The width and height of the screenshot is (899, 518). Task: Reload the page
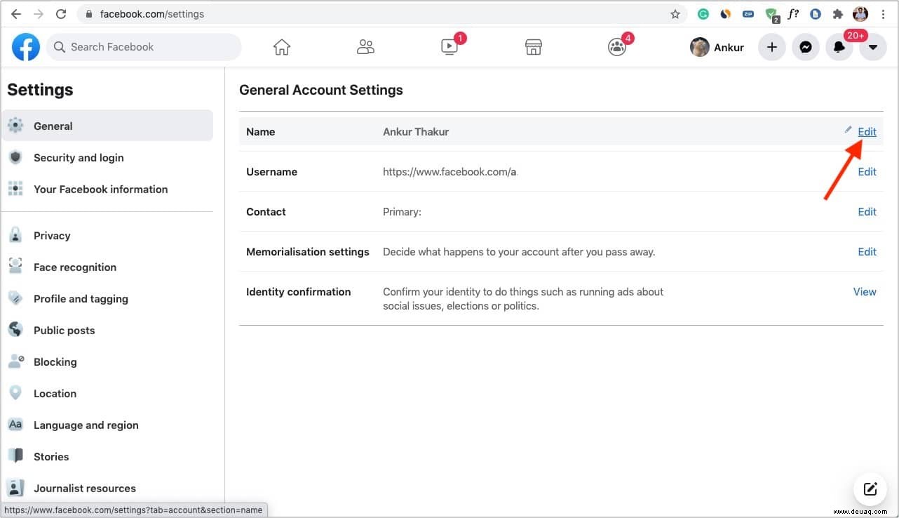61,14
